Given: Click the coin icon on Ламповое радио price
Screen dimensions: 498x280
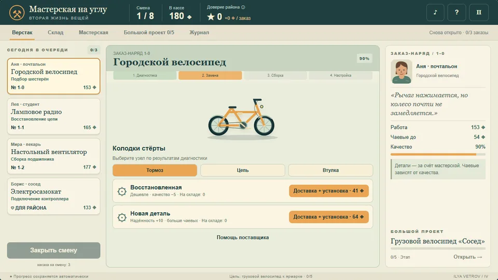Looking at the screenshot, I should tap(94, 128).
